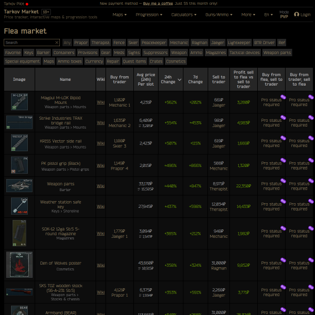Click the Login link
Viewport: 315px width, 315px height.
pos(306,15)
